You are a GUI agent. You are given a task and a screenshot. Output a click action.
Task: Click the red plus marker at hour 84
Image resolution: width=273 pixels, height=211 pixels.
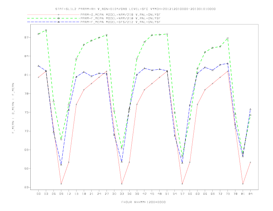[250, 162]
